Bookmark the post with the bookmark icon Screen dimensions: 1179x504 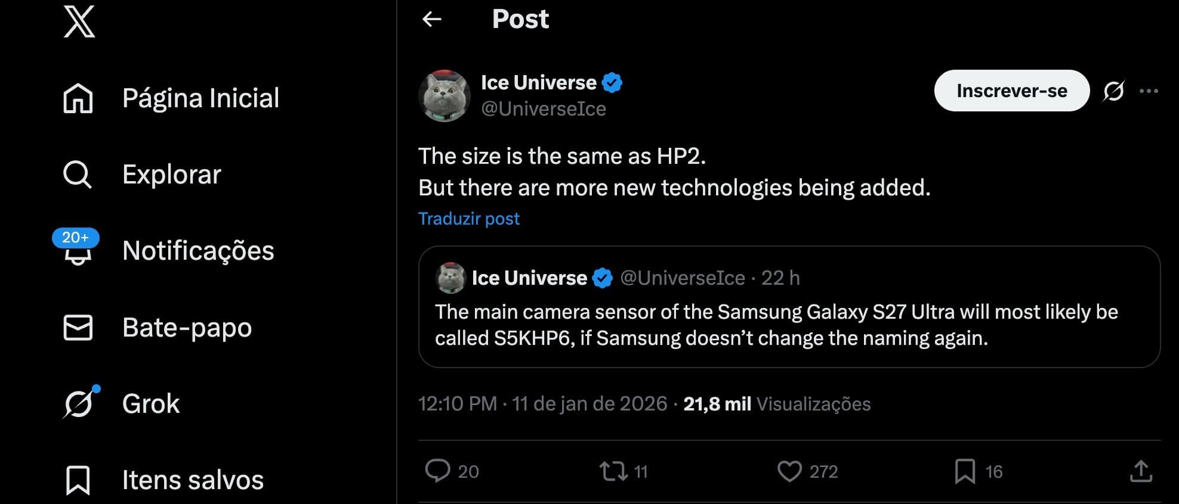click(965, 471)
